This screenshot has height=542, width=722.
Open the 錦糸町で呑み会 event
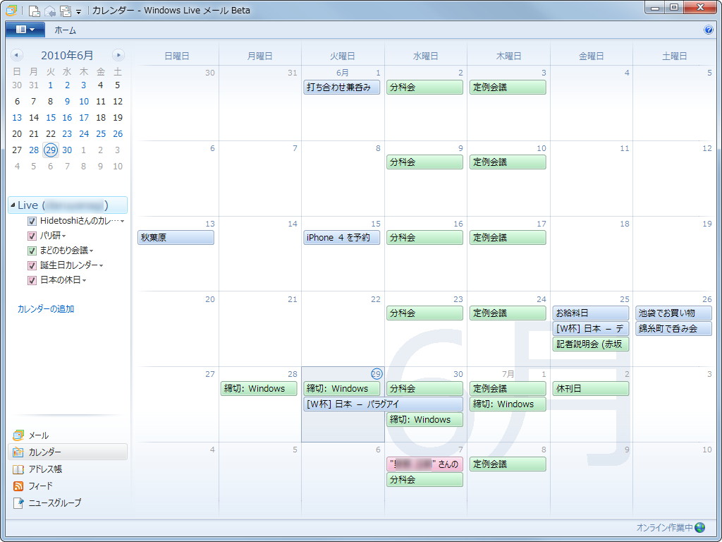pyautogui.click(x=673, y=329)
